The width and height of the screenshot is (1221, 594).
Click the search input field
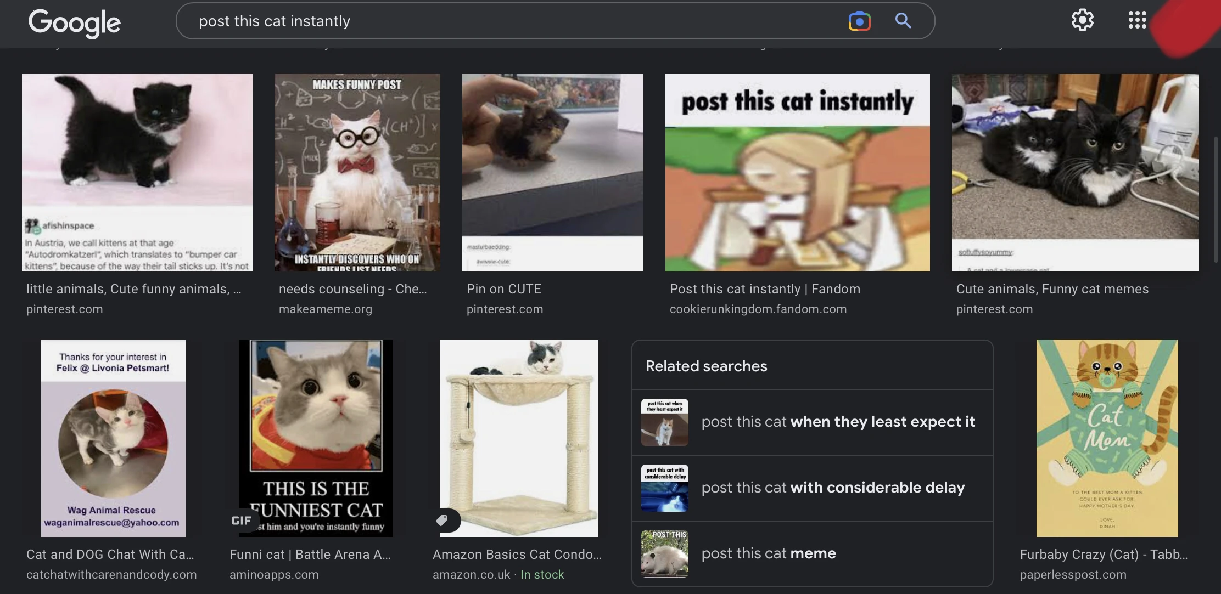tap(494, 21)
